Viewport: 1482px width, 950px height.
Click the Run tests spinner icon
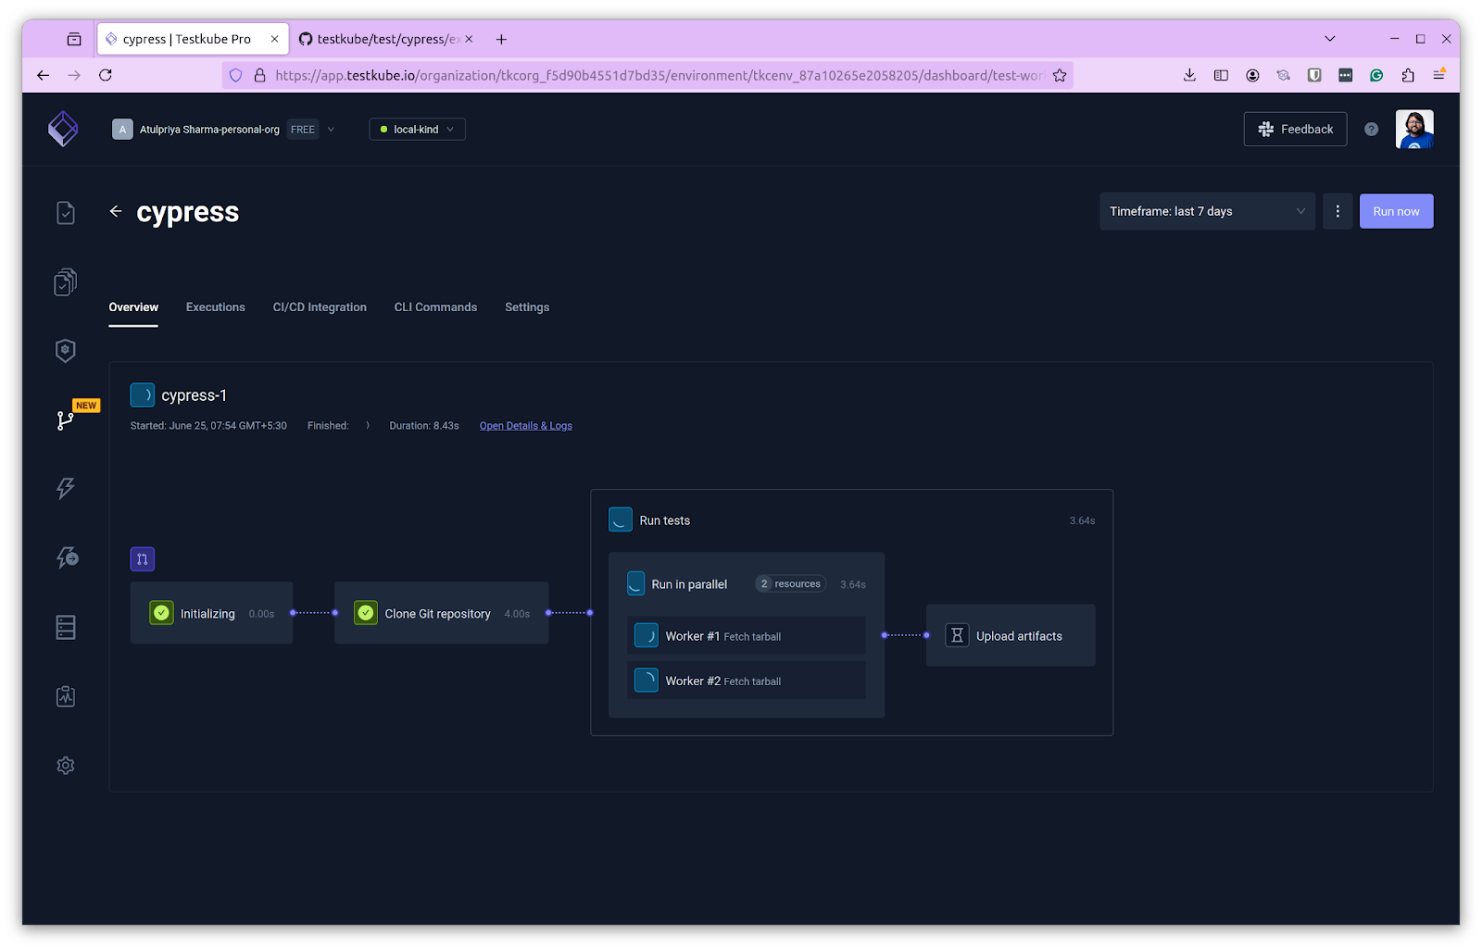click(621, 519)
